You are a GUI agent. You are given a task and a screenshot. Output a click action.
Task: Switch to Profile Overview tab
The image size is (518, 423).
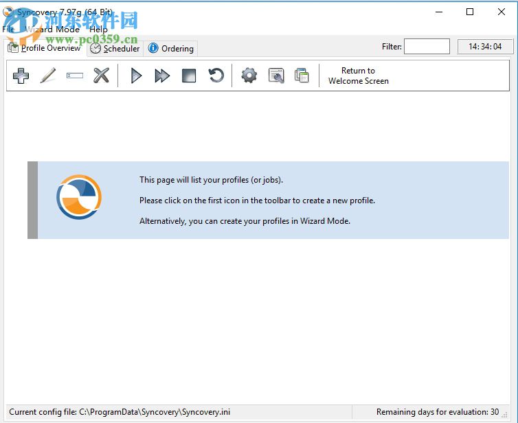click(x=45, y=48)
